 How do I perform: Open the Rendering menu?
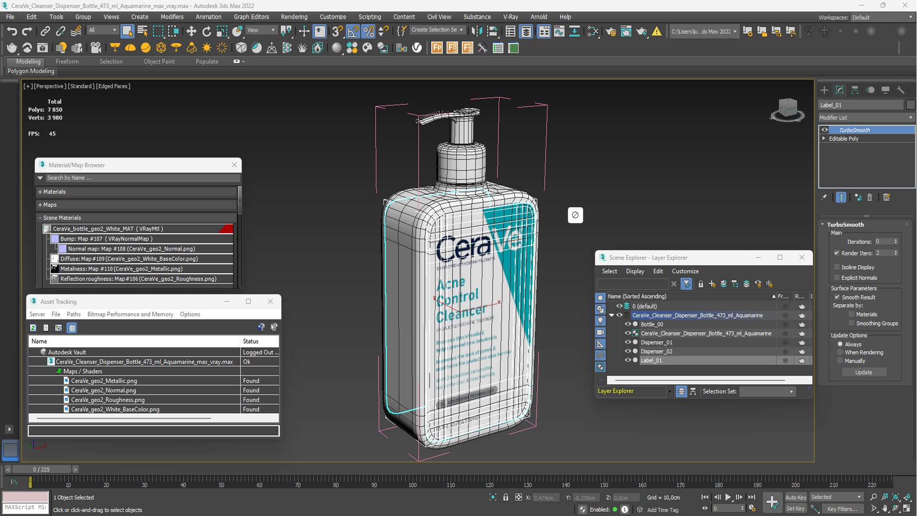click(x=294, y=17)
